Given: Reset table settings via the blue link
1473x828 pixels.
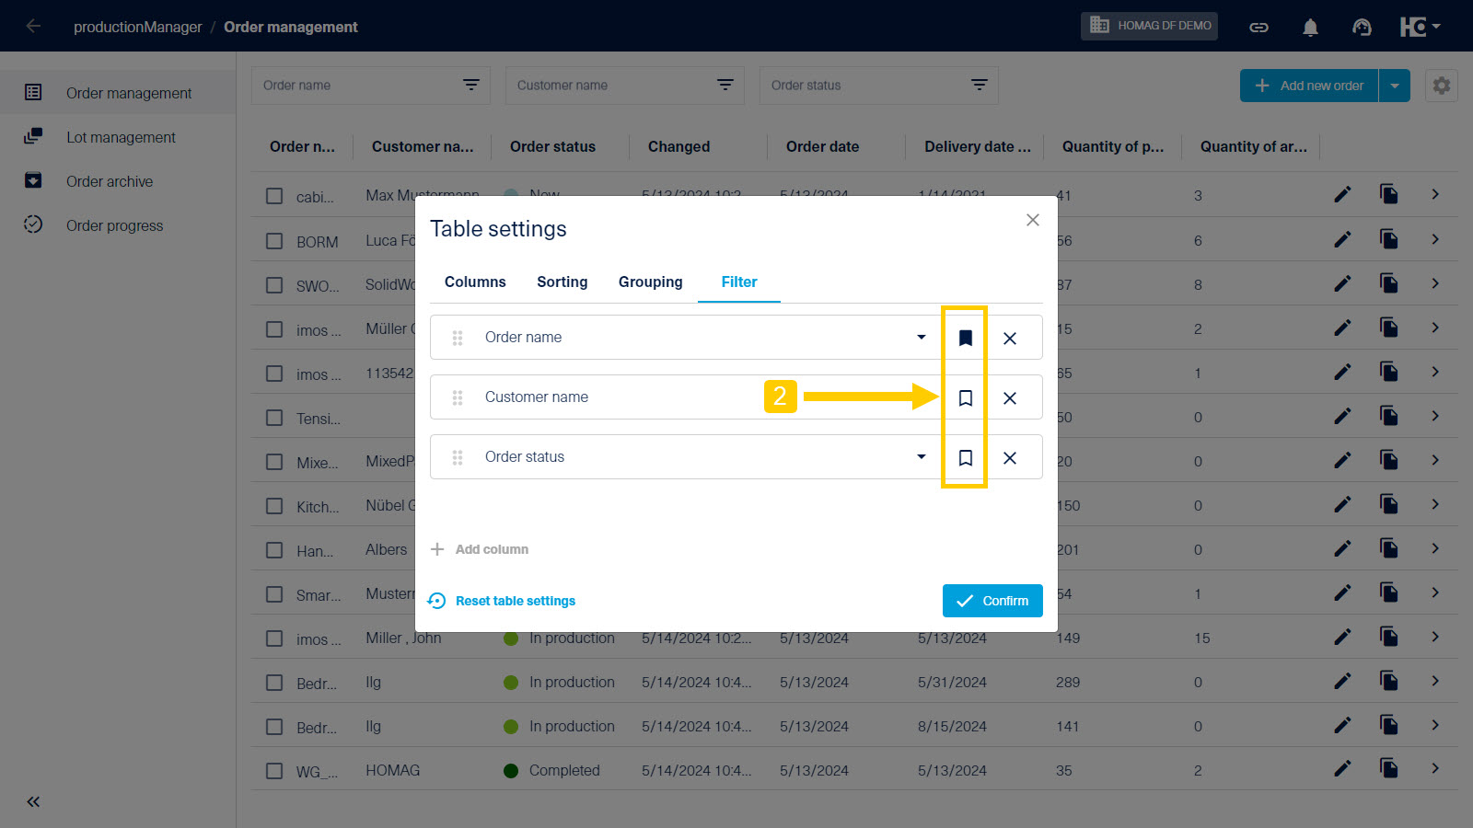Looking at the screenshot, I should click(x=515, y=600).
